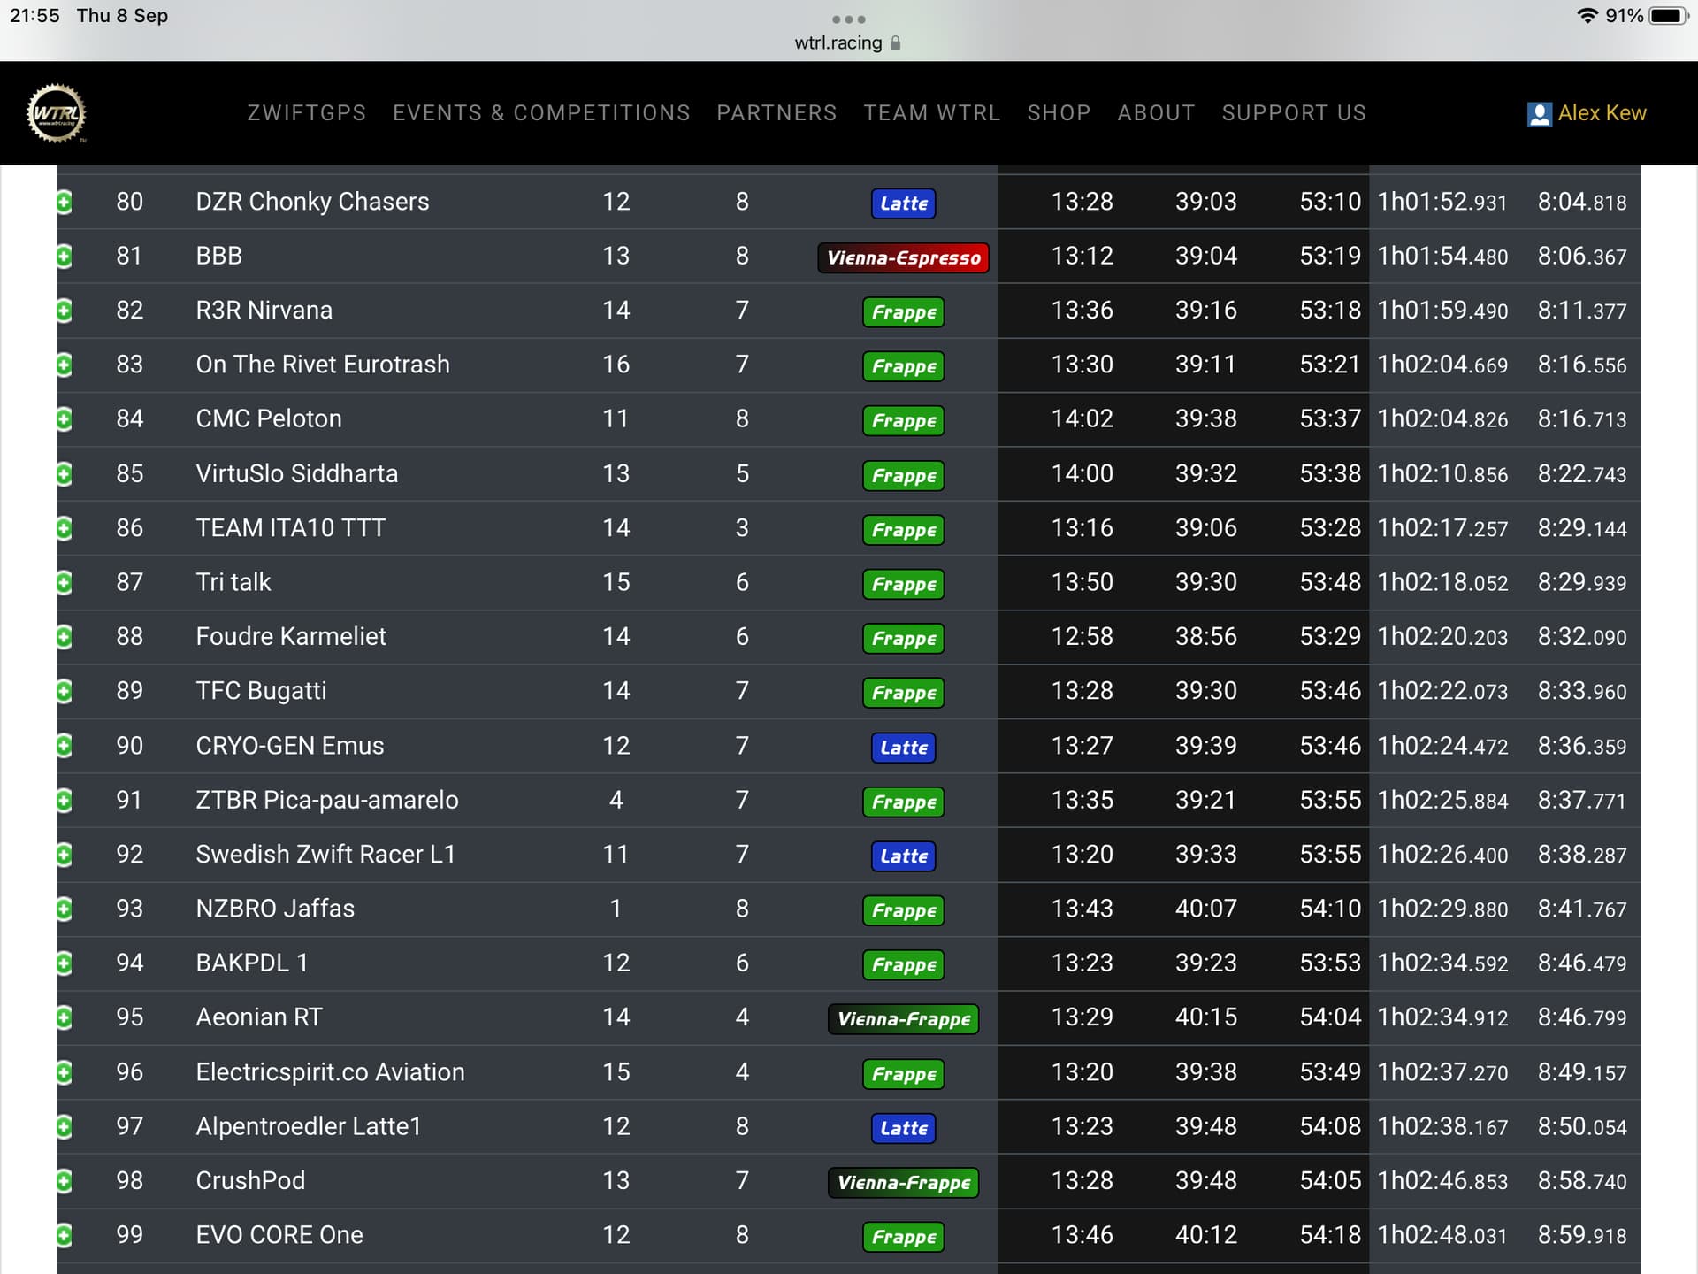Click the WTRL logo icon
This screenshot has width=1698, height=1274.
(x=57, y=113)
